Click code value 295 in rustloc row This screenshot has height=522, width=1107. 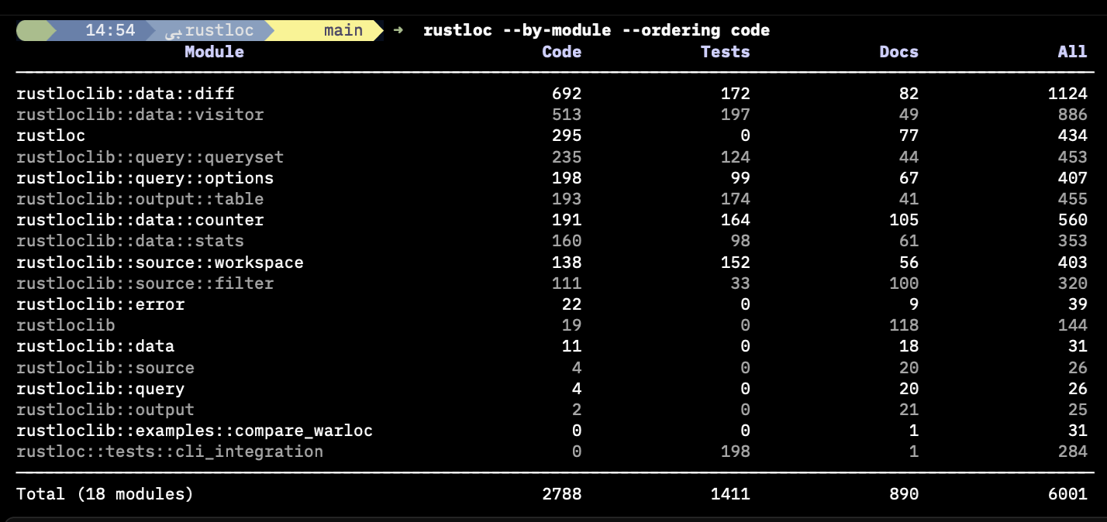[x=567, y=136]
